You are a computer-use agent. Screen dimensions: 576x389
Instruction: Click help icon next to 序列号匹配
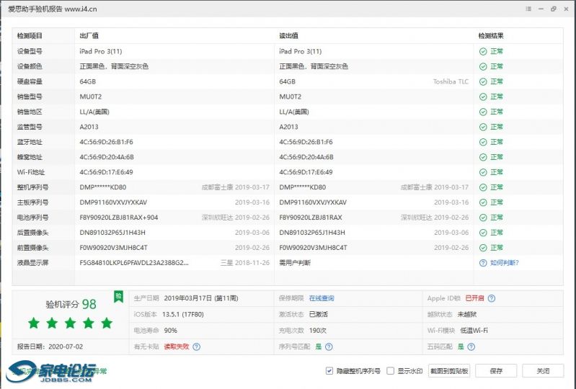coord(329,346)
